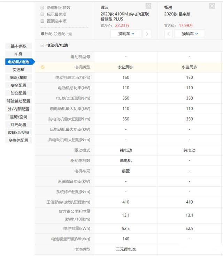Click 官方百公里耗电量 label

75,211
